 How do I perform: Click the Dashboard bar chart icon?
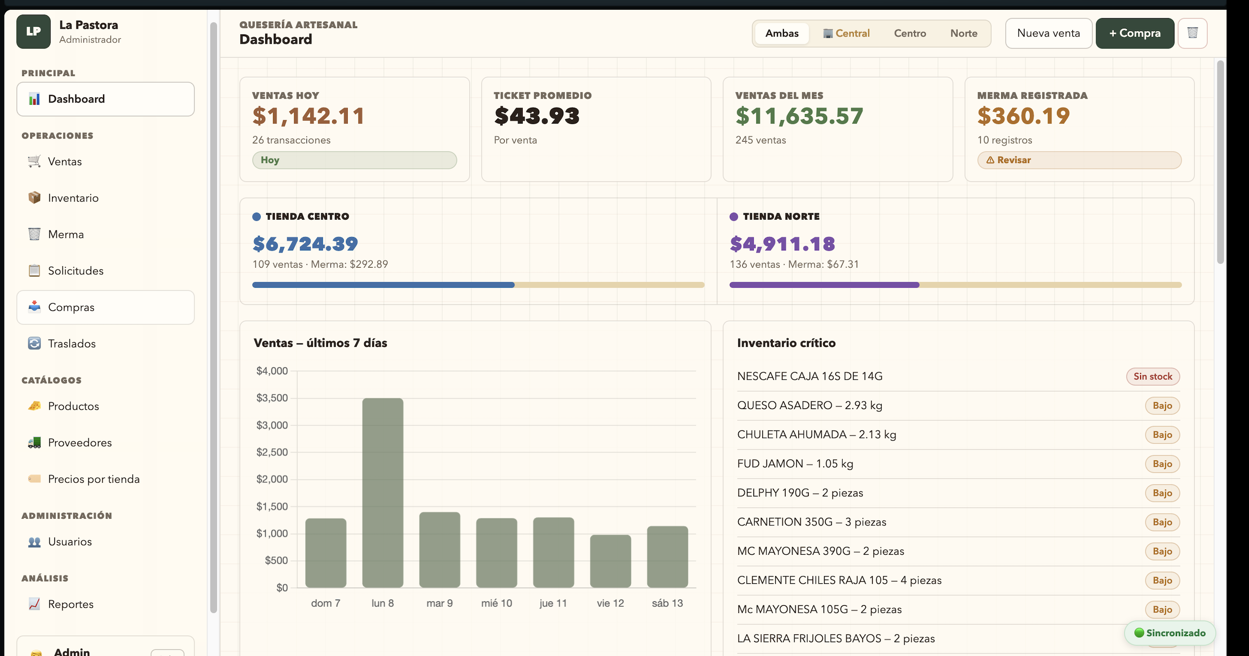pos(34,99)
